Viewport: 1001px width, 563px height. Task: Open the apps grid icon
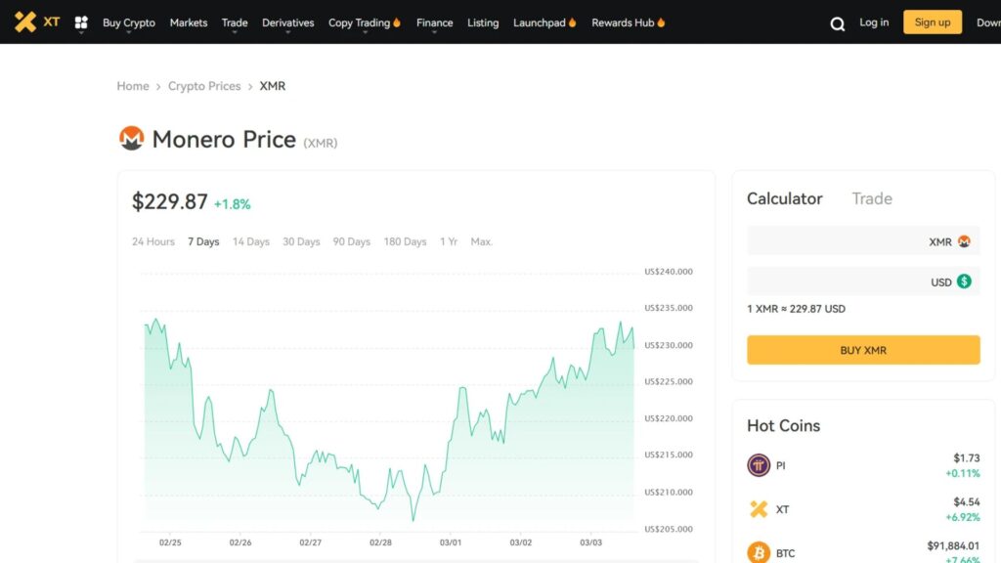click(x=81, y=23)
